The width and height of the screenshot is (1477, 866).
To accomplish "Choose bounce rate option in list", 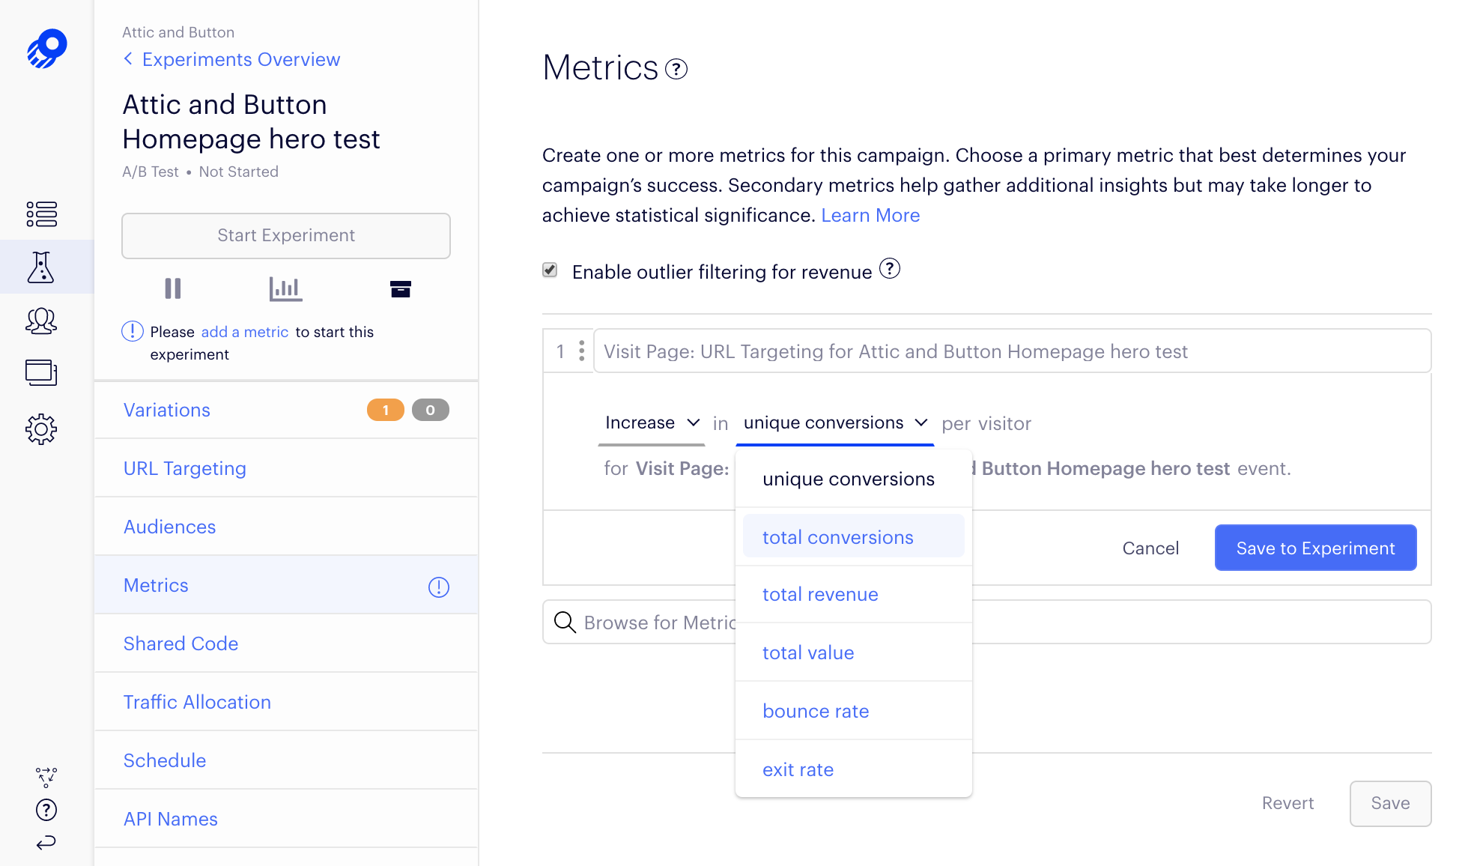I will [x=816, y=711].
